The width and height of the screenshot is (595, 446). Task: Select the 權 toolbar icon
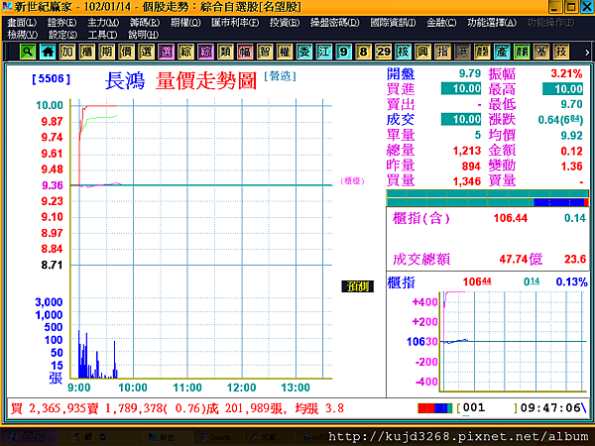coord(285,52)
